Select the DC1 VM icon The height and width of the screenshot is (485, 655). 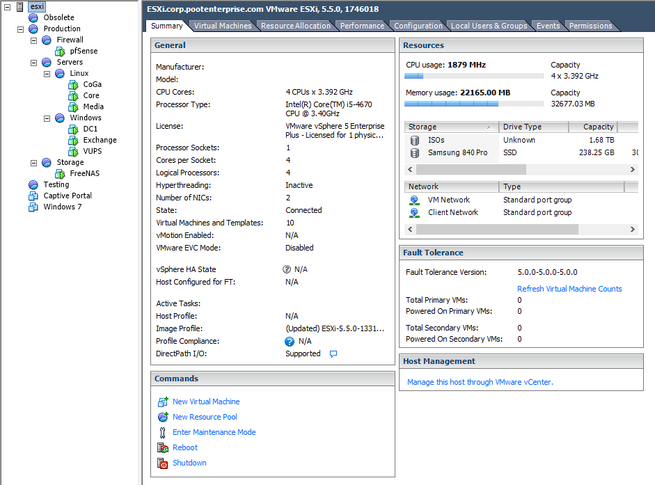[x=74, y=129]
